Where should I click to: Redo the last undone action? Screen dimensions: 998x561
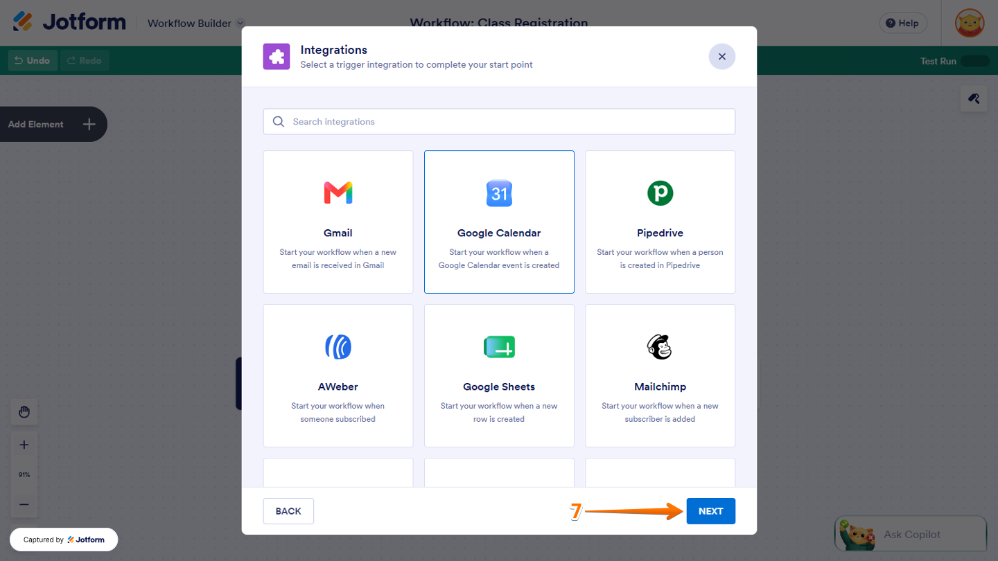pos(84,61)
